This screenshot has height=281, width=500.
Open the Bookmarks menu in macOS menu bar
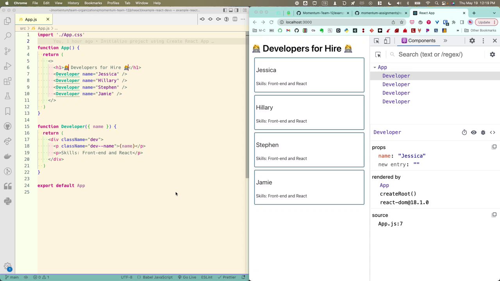tap(93, 3)
